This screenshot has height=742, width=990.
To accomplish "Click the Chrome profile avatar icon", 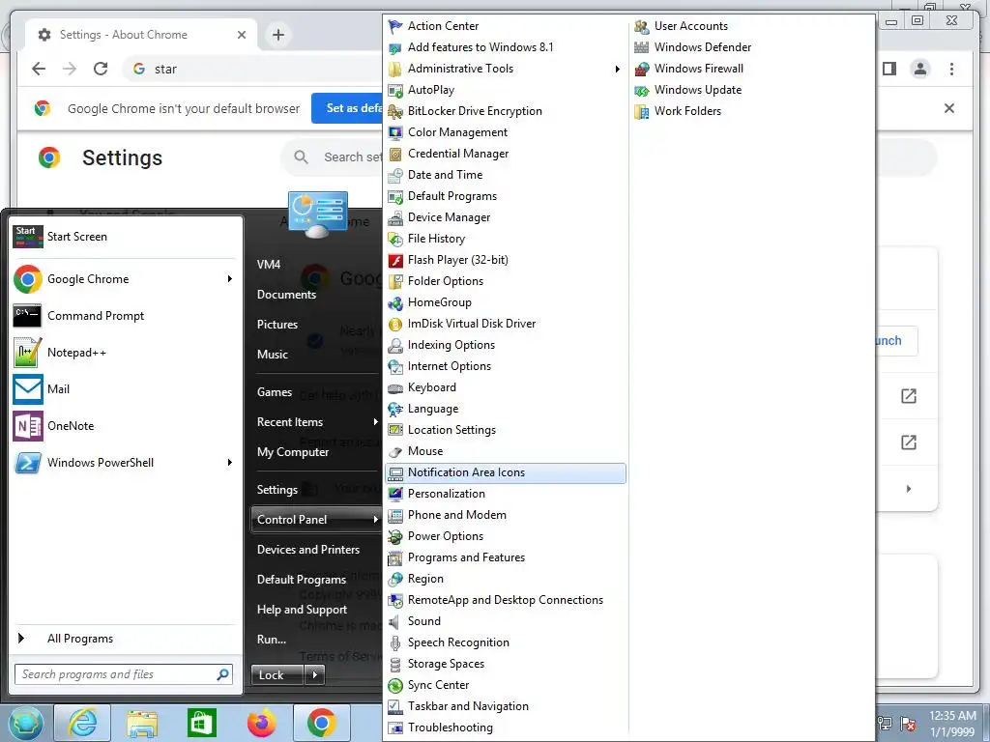I will pyautogui.click(x=920, y=69).
